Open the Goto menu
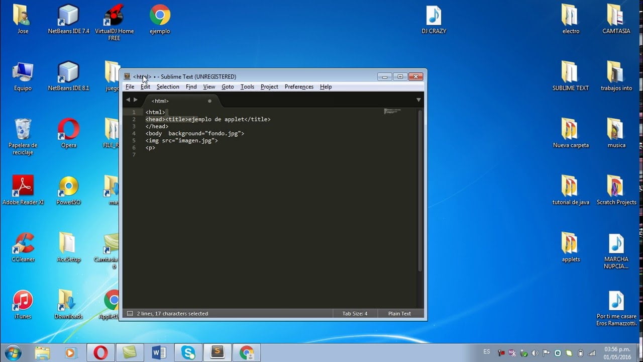 228,86
